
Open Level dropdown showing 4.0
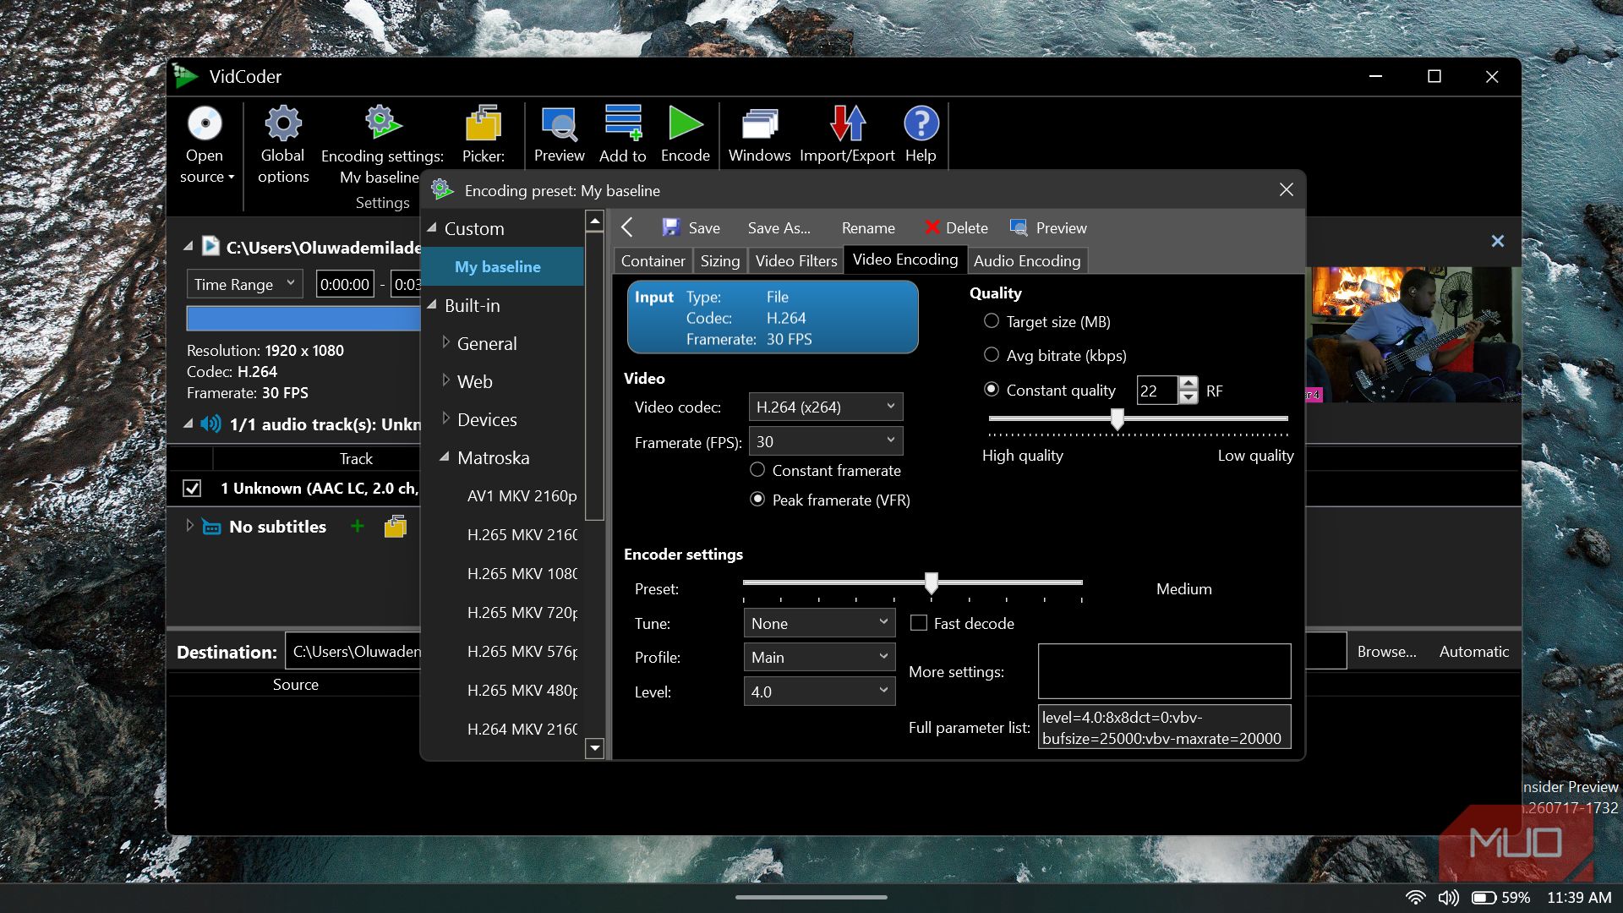pyautogui.click(x=819, y=692)
